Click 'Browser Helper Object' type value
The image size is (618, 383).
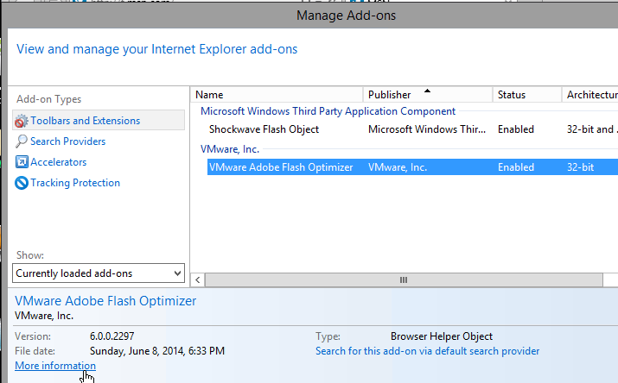pyautogui.click(x=442, y=336)
